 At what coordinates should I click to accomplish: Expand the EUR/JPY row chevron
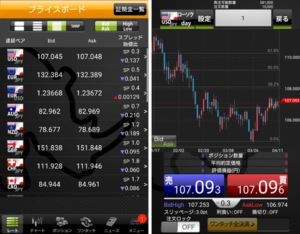(x=145, y=74)
